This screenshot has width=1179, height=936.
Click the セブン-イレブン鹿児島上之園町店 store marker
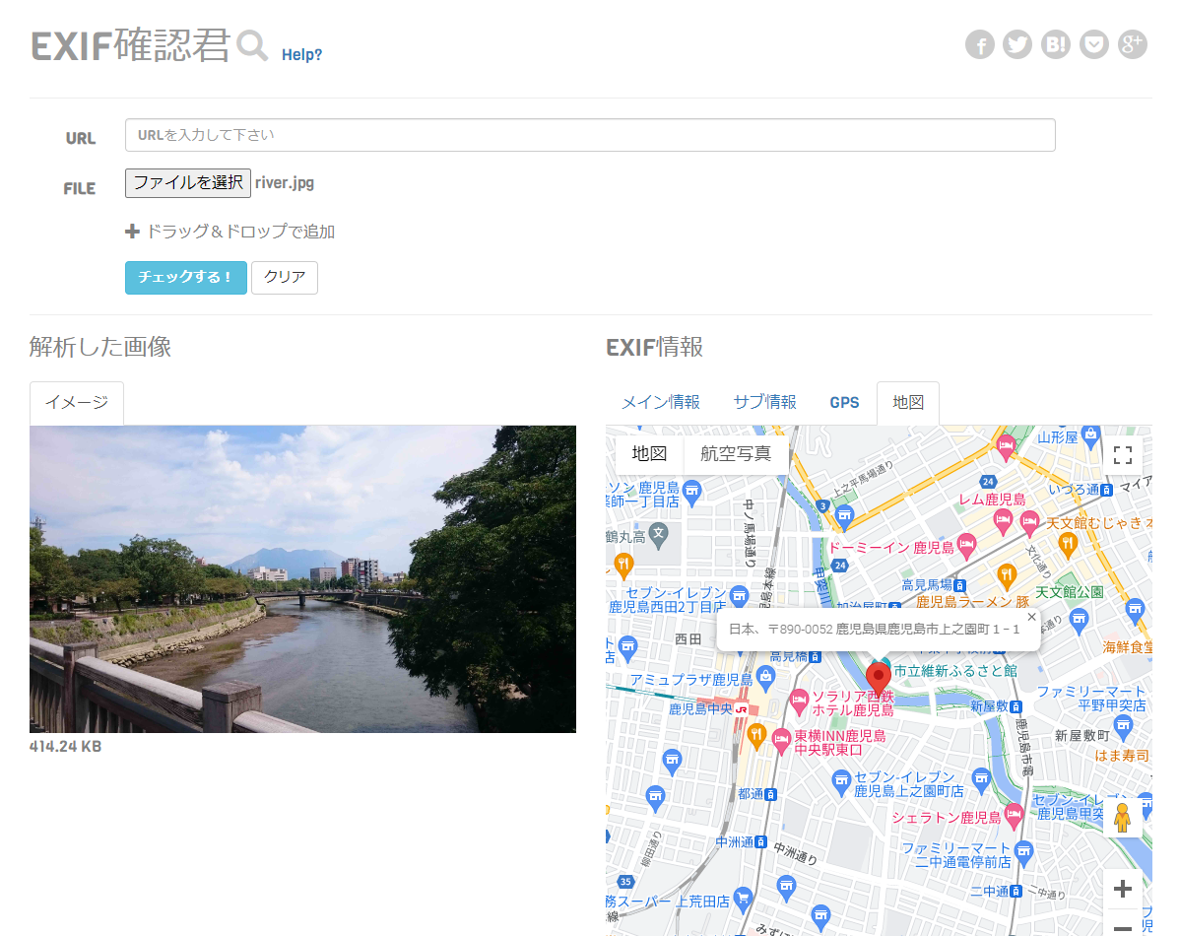841,782
